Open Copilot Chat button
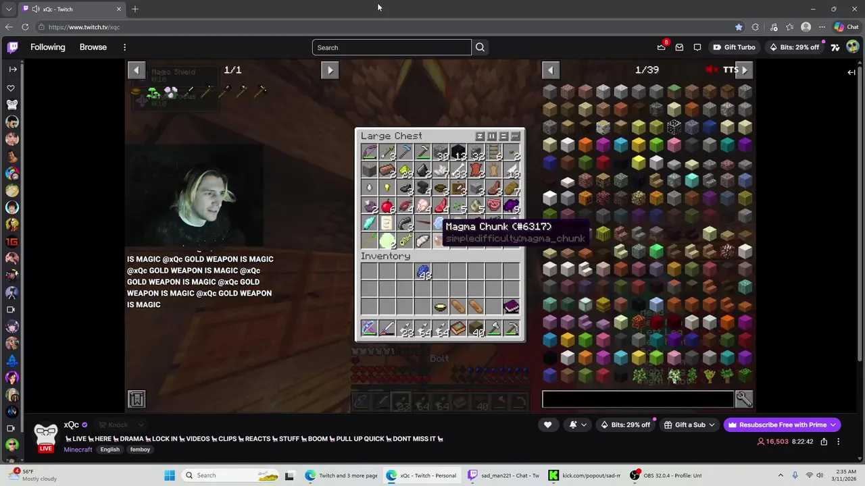Screen dimensions: 865x486 (846, 27)
